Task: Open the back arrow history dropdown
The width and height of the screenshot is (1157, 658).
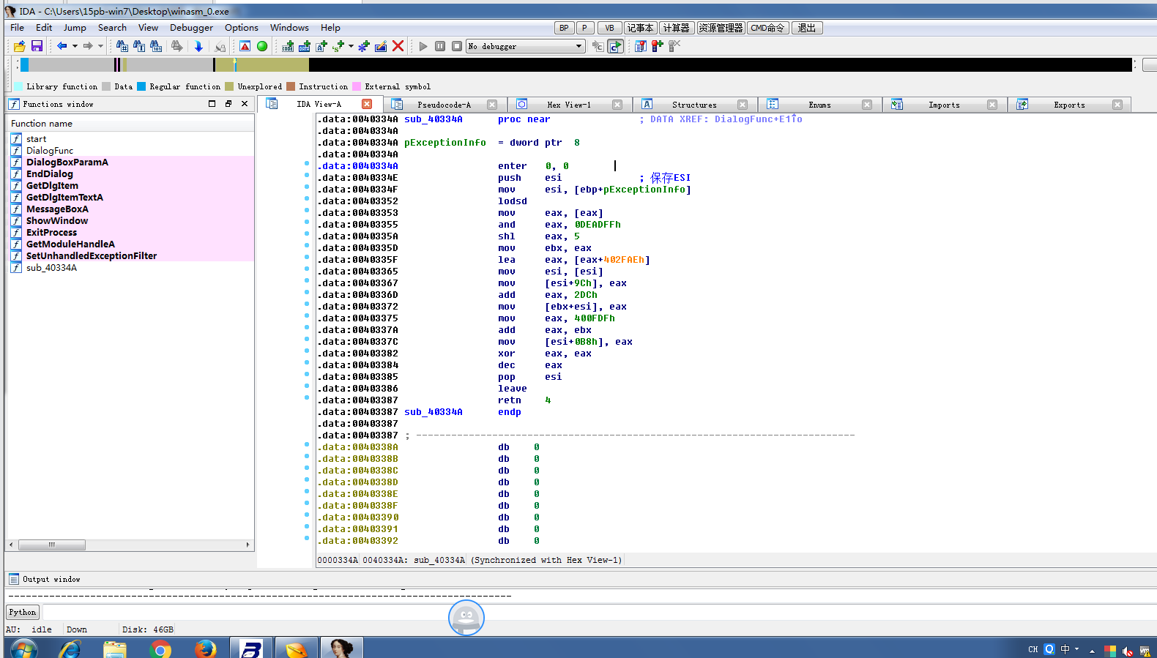Action: pyautogui.click(x=75, y=46)
